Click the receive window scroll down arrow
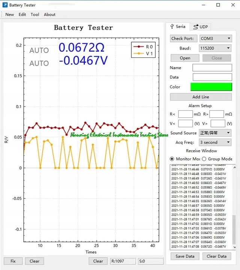Viewport: 240px width, 270px height. click(234, 247)
